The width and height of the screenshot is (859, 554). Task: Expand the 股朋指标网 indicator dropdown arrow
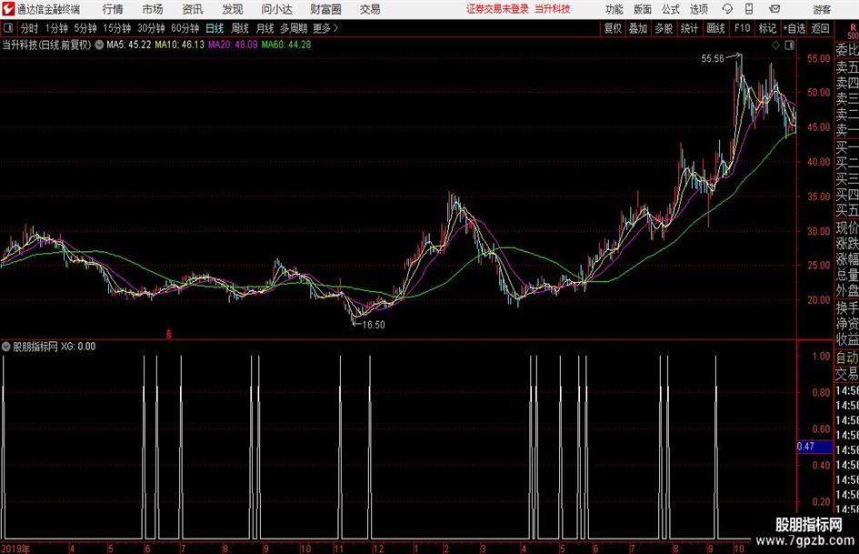[6, 346]
